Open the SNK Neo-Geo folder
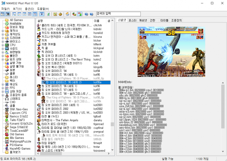Screen dimensions: 227x161 click(x=19, y=109)
